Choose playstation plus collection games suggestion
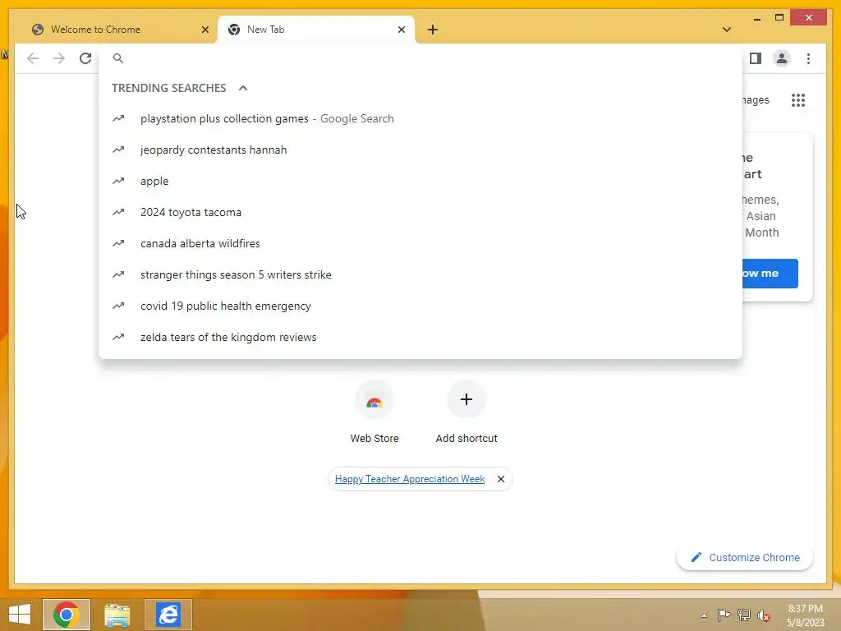This screenshot has height=631, width=841. [x=420, y=118]
